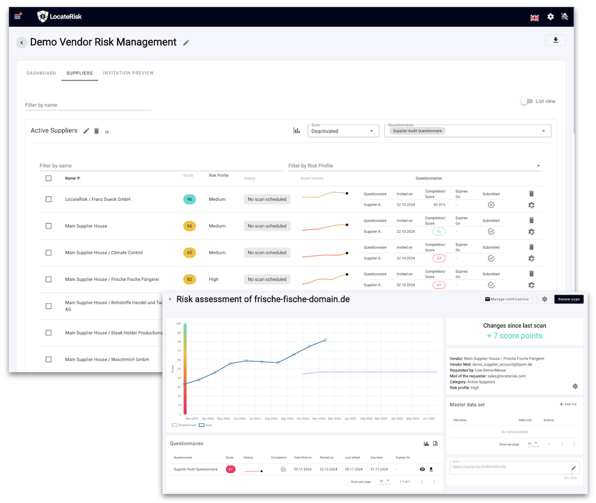Change rows per page in Questionnaires panel
Image resolution: width=596 pixels, height=503 pixels.
click(384, 481)
